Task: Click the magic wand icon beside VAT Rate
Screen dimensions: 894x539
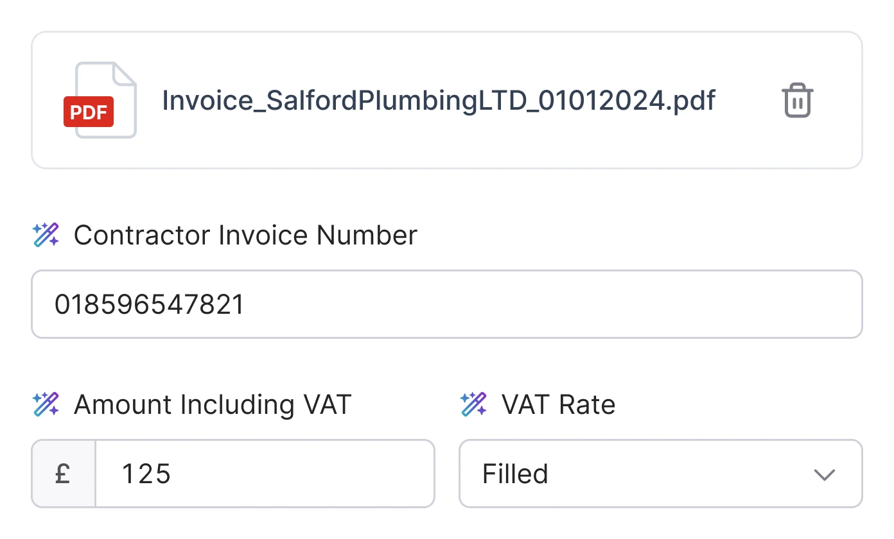Action: pos(474,405)
